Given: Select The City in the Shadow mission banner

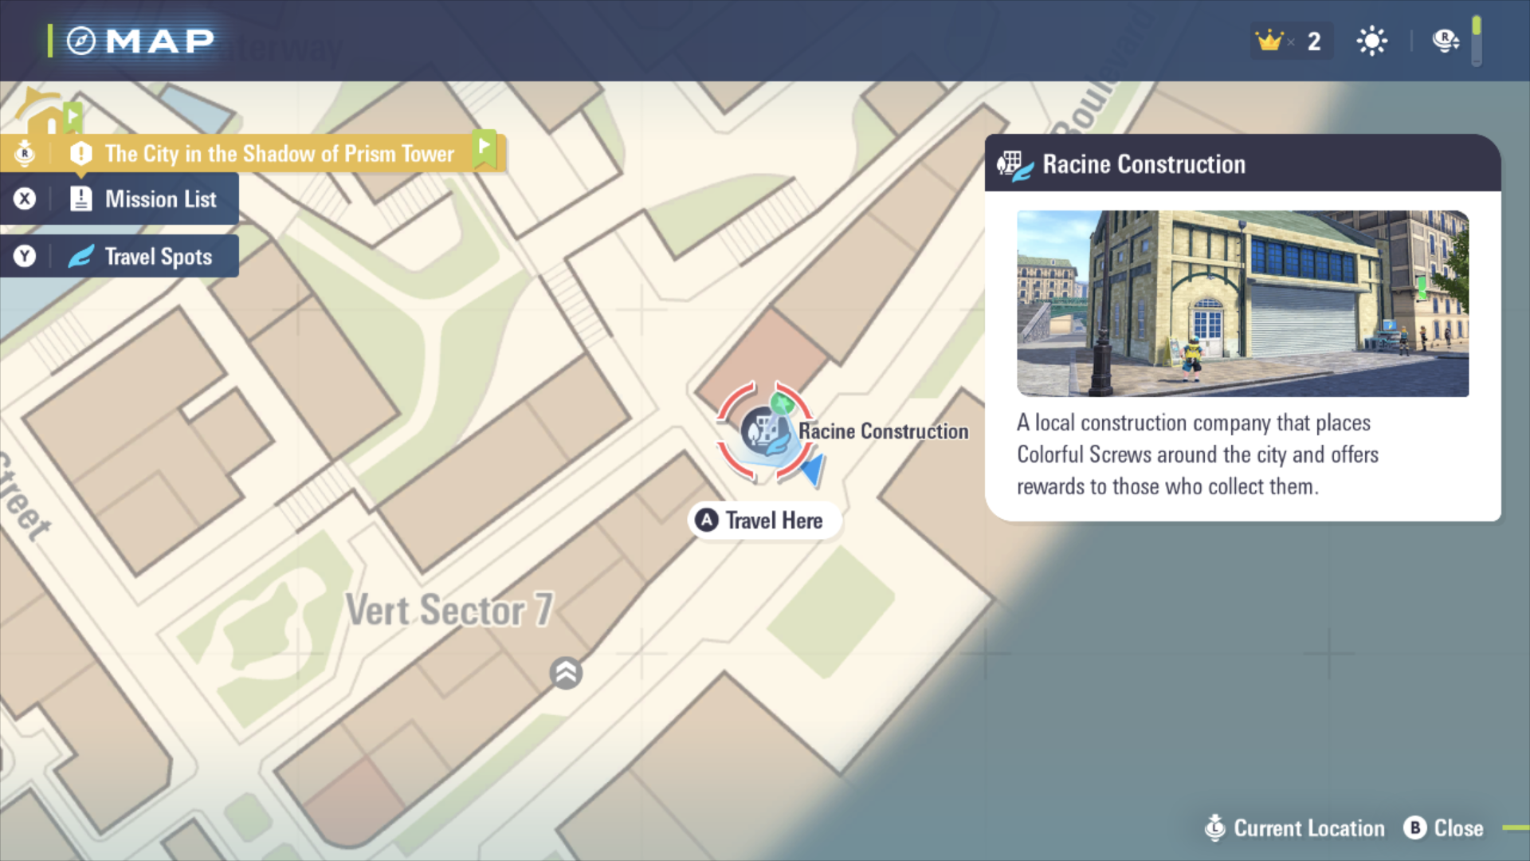Looking at the screenshot, I should [279, 154].
